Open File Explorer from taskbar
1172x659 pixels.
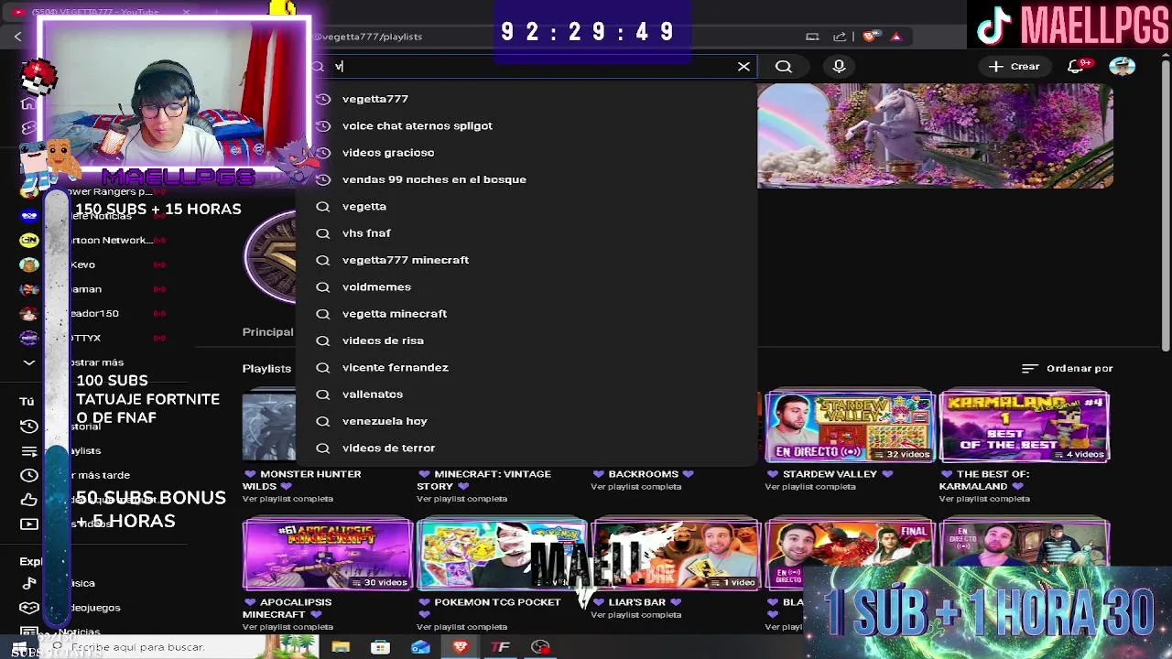click(341, 647)
